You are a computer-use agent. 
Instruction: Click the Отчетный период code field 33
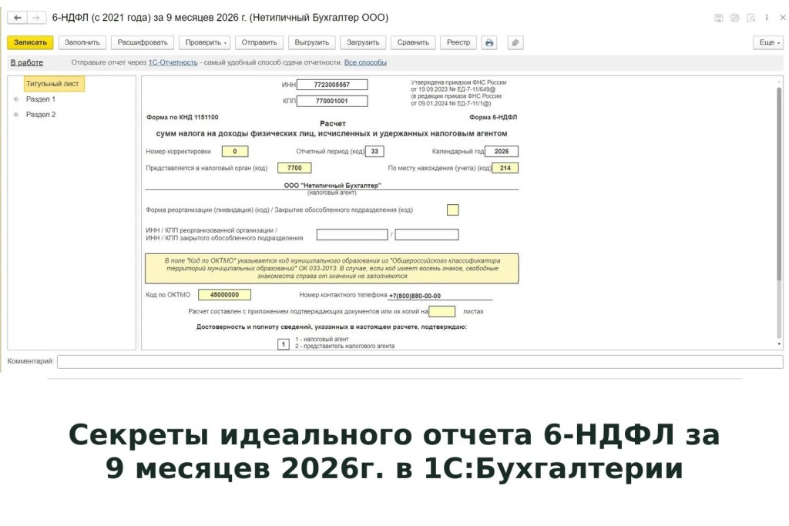(x=374, y=152)
